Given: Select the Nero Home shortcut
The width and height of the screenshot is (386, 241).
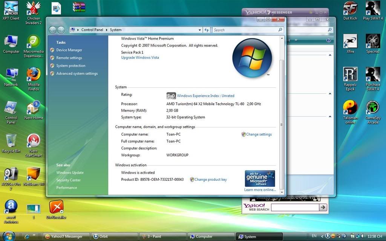Looking at the screenshot, I should 34,110.
